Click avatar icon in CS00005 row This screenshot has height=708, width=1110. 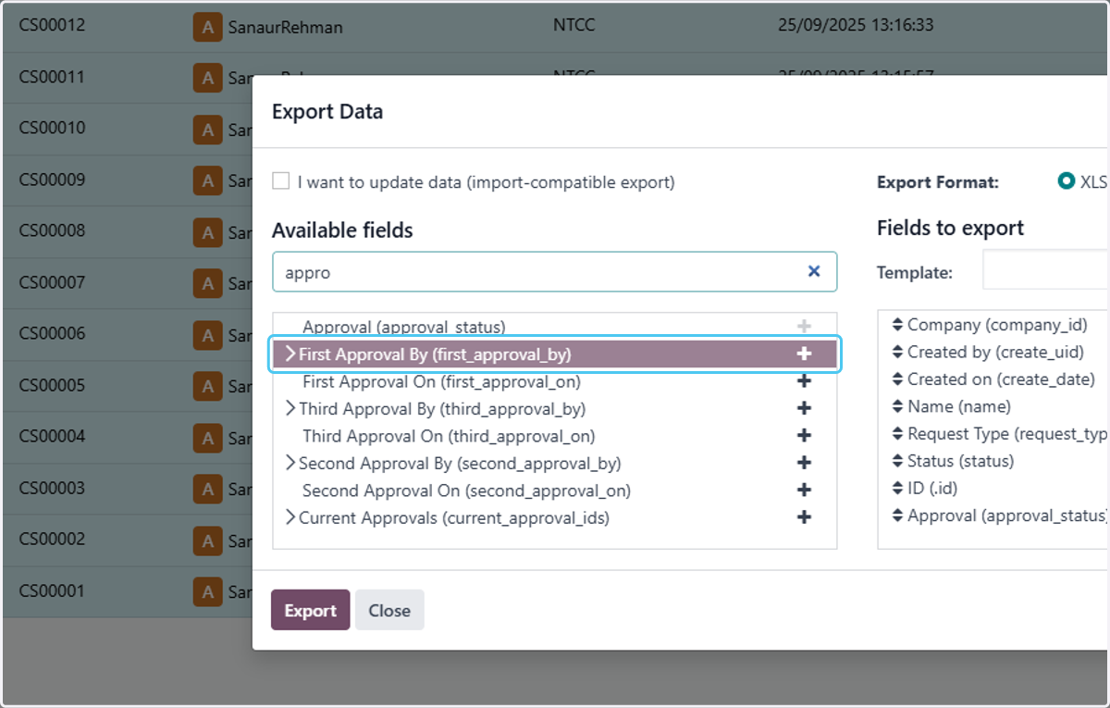coord(207,386)
